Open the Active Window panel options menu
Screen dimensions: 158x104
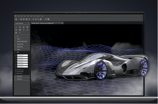click(x=29, y=23)
